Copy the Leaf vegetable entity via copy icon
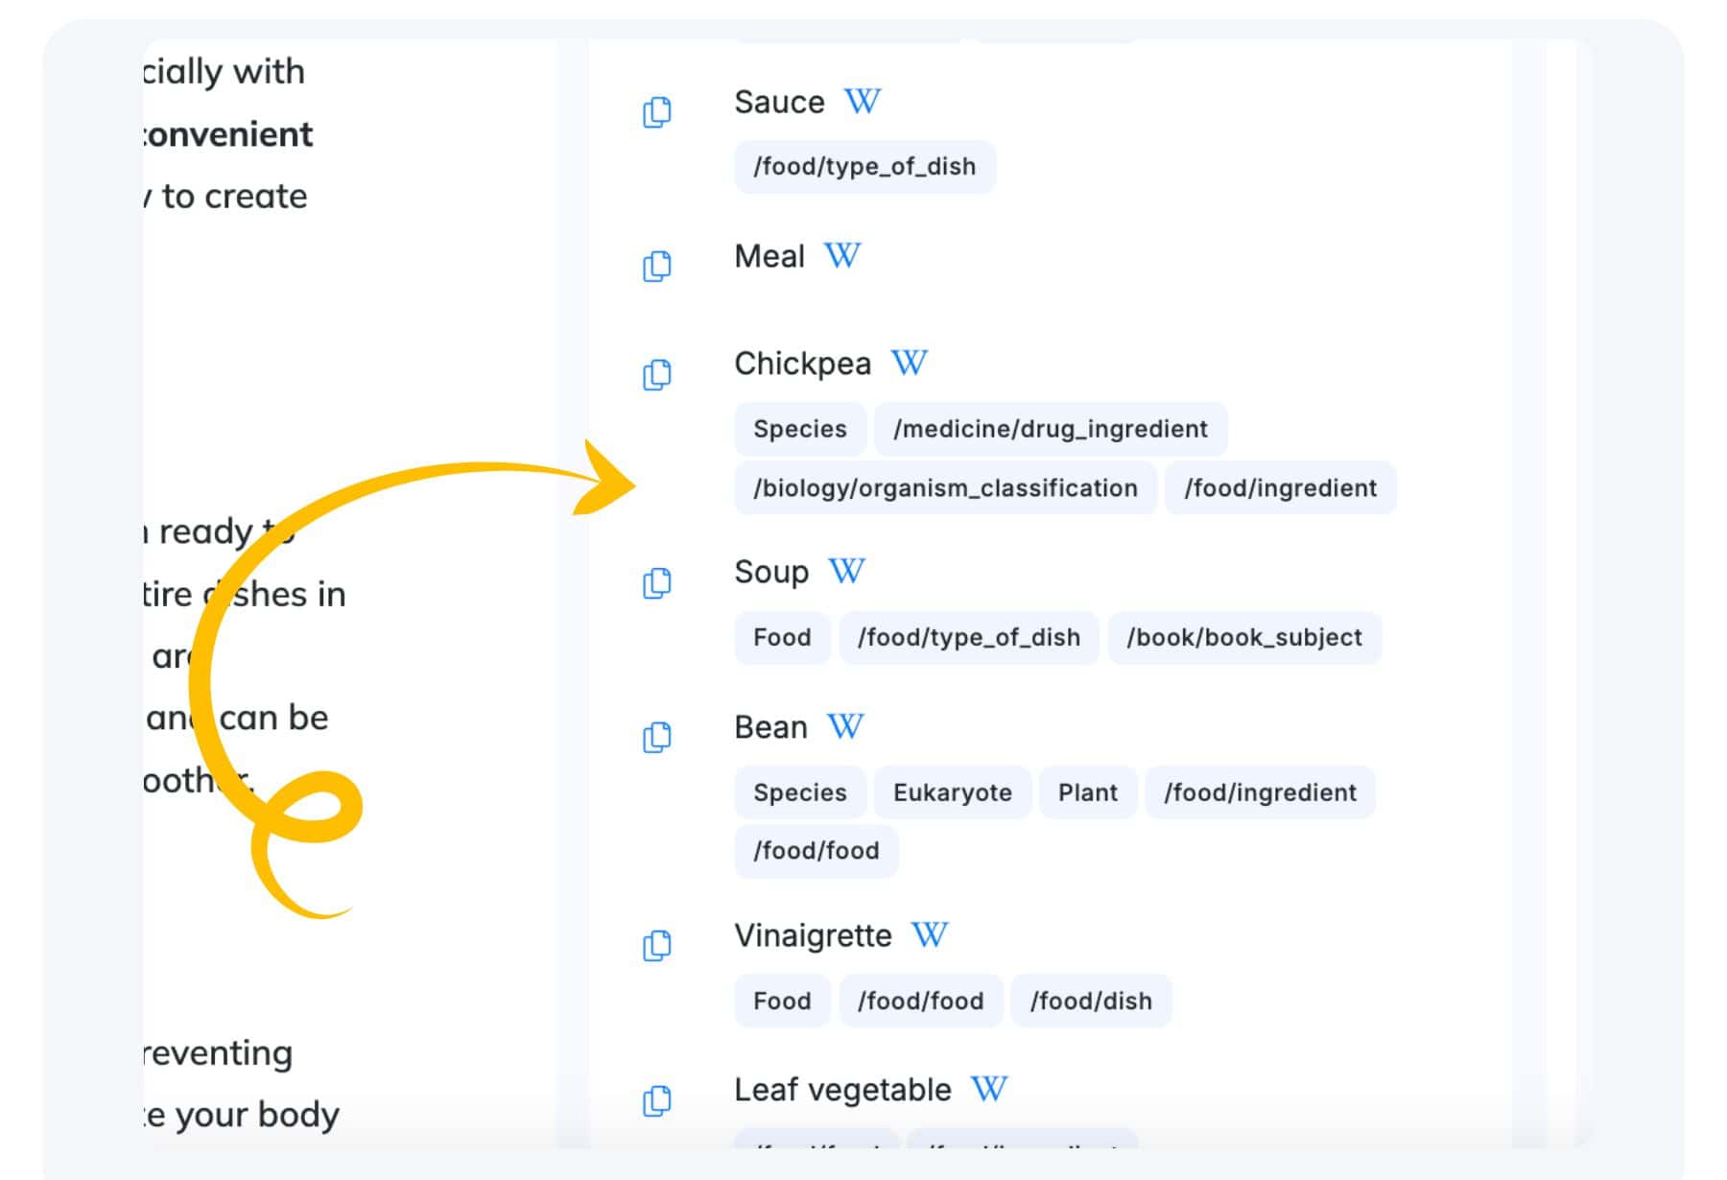This screenshot has width=1727, height=1180. pyautogui.click(x=656, y=1100)
